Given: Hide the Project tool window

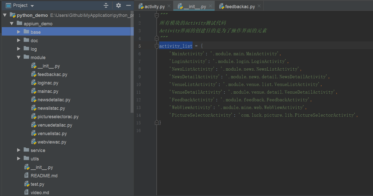Looking at the screenshot, I should pos(129,5).
